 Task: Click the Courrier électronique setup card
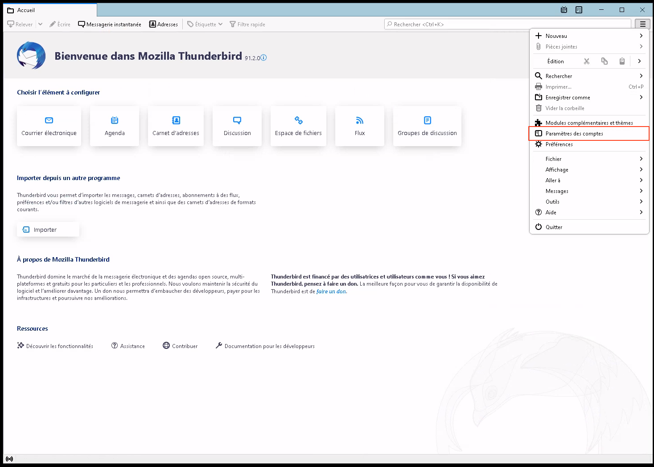tap(49, 126)
